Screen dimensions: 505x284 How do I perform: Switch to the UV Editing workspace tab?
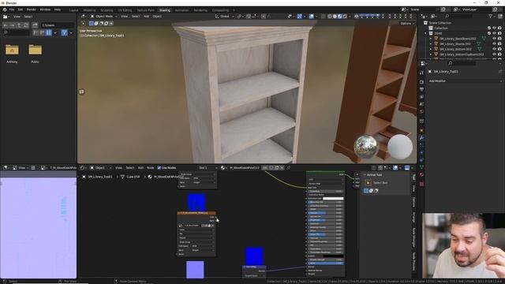click(x=125, y=10)
